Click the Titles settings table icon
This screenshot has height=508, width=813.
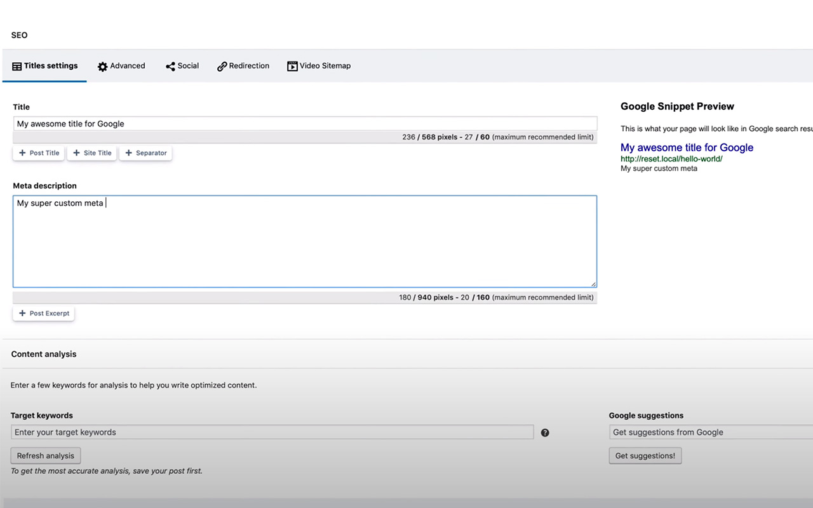point(17,66)
